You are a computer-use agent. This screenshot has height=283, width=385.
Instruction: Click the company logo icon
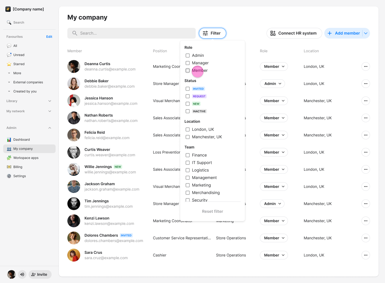8,9
